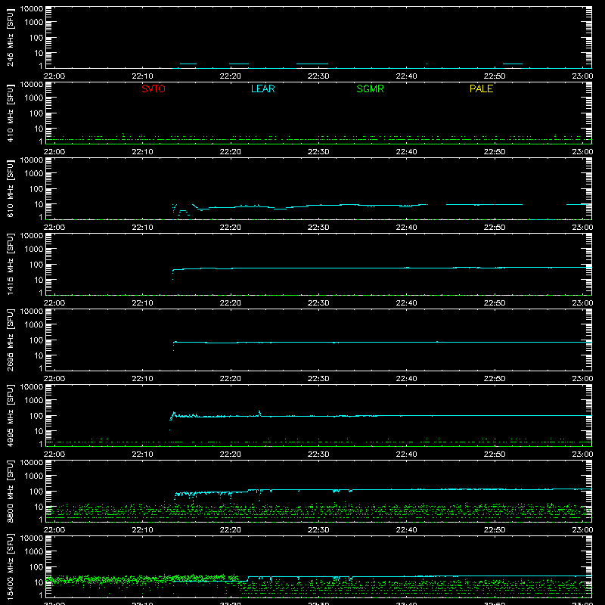Click the 245 MHz [SFU] axis title
This screenshot has width=605, height=605.
tap(10, 39)
